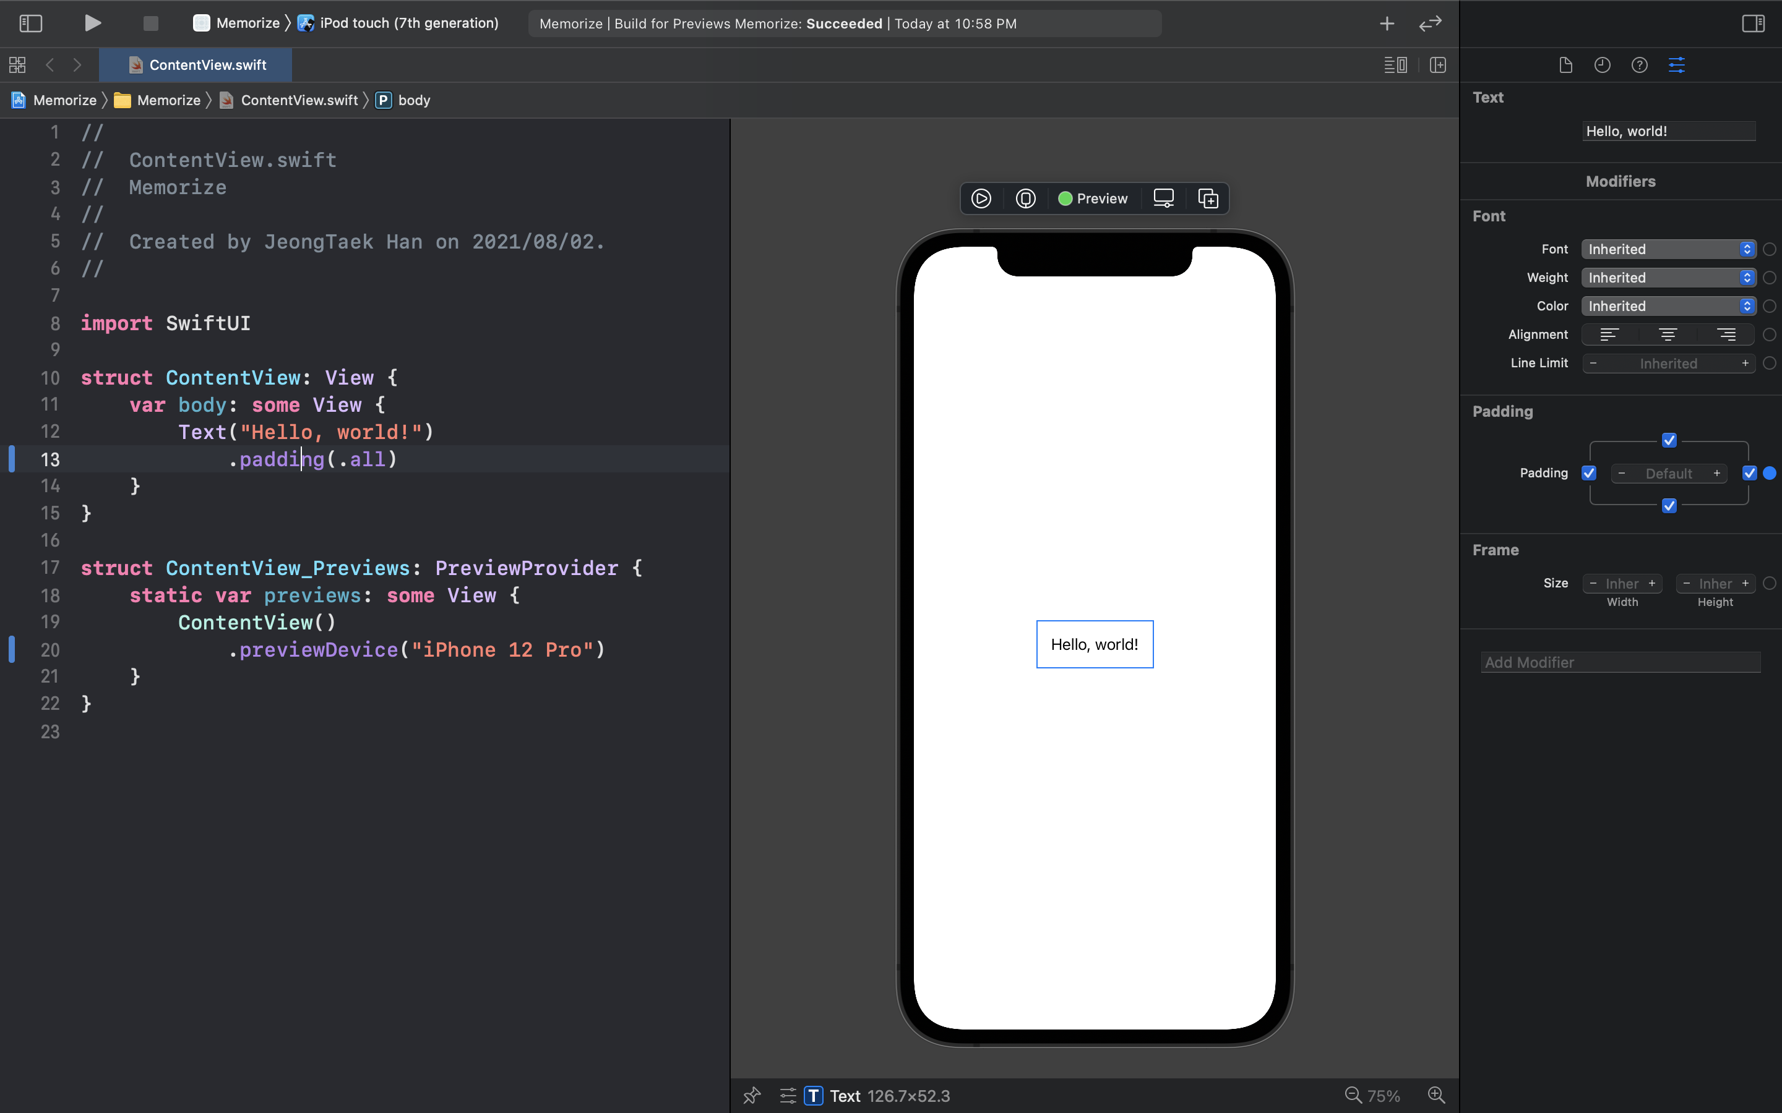Show the History inspector clock icon
Screen dimensions: 1782x1113
[1603, 65]
